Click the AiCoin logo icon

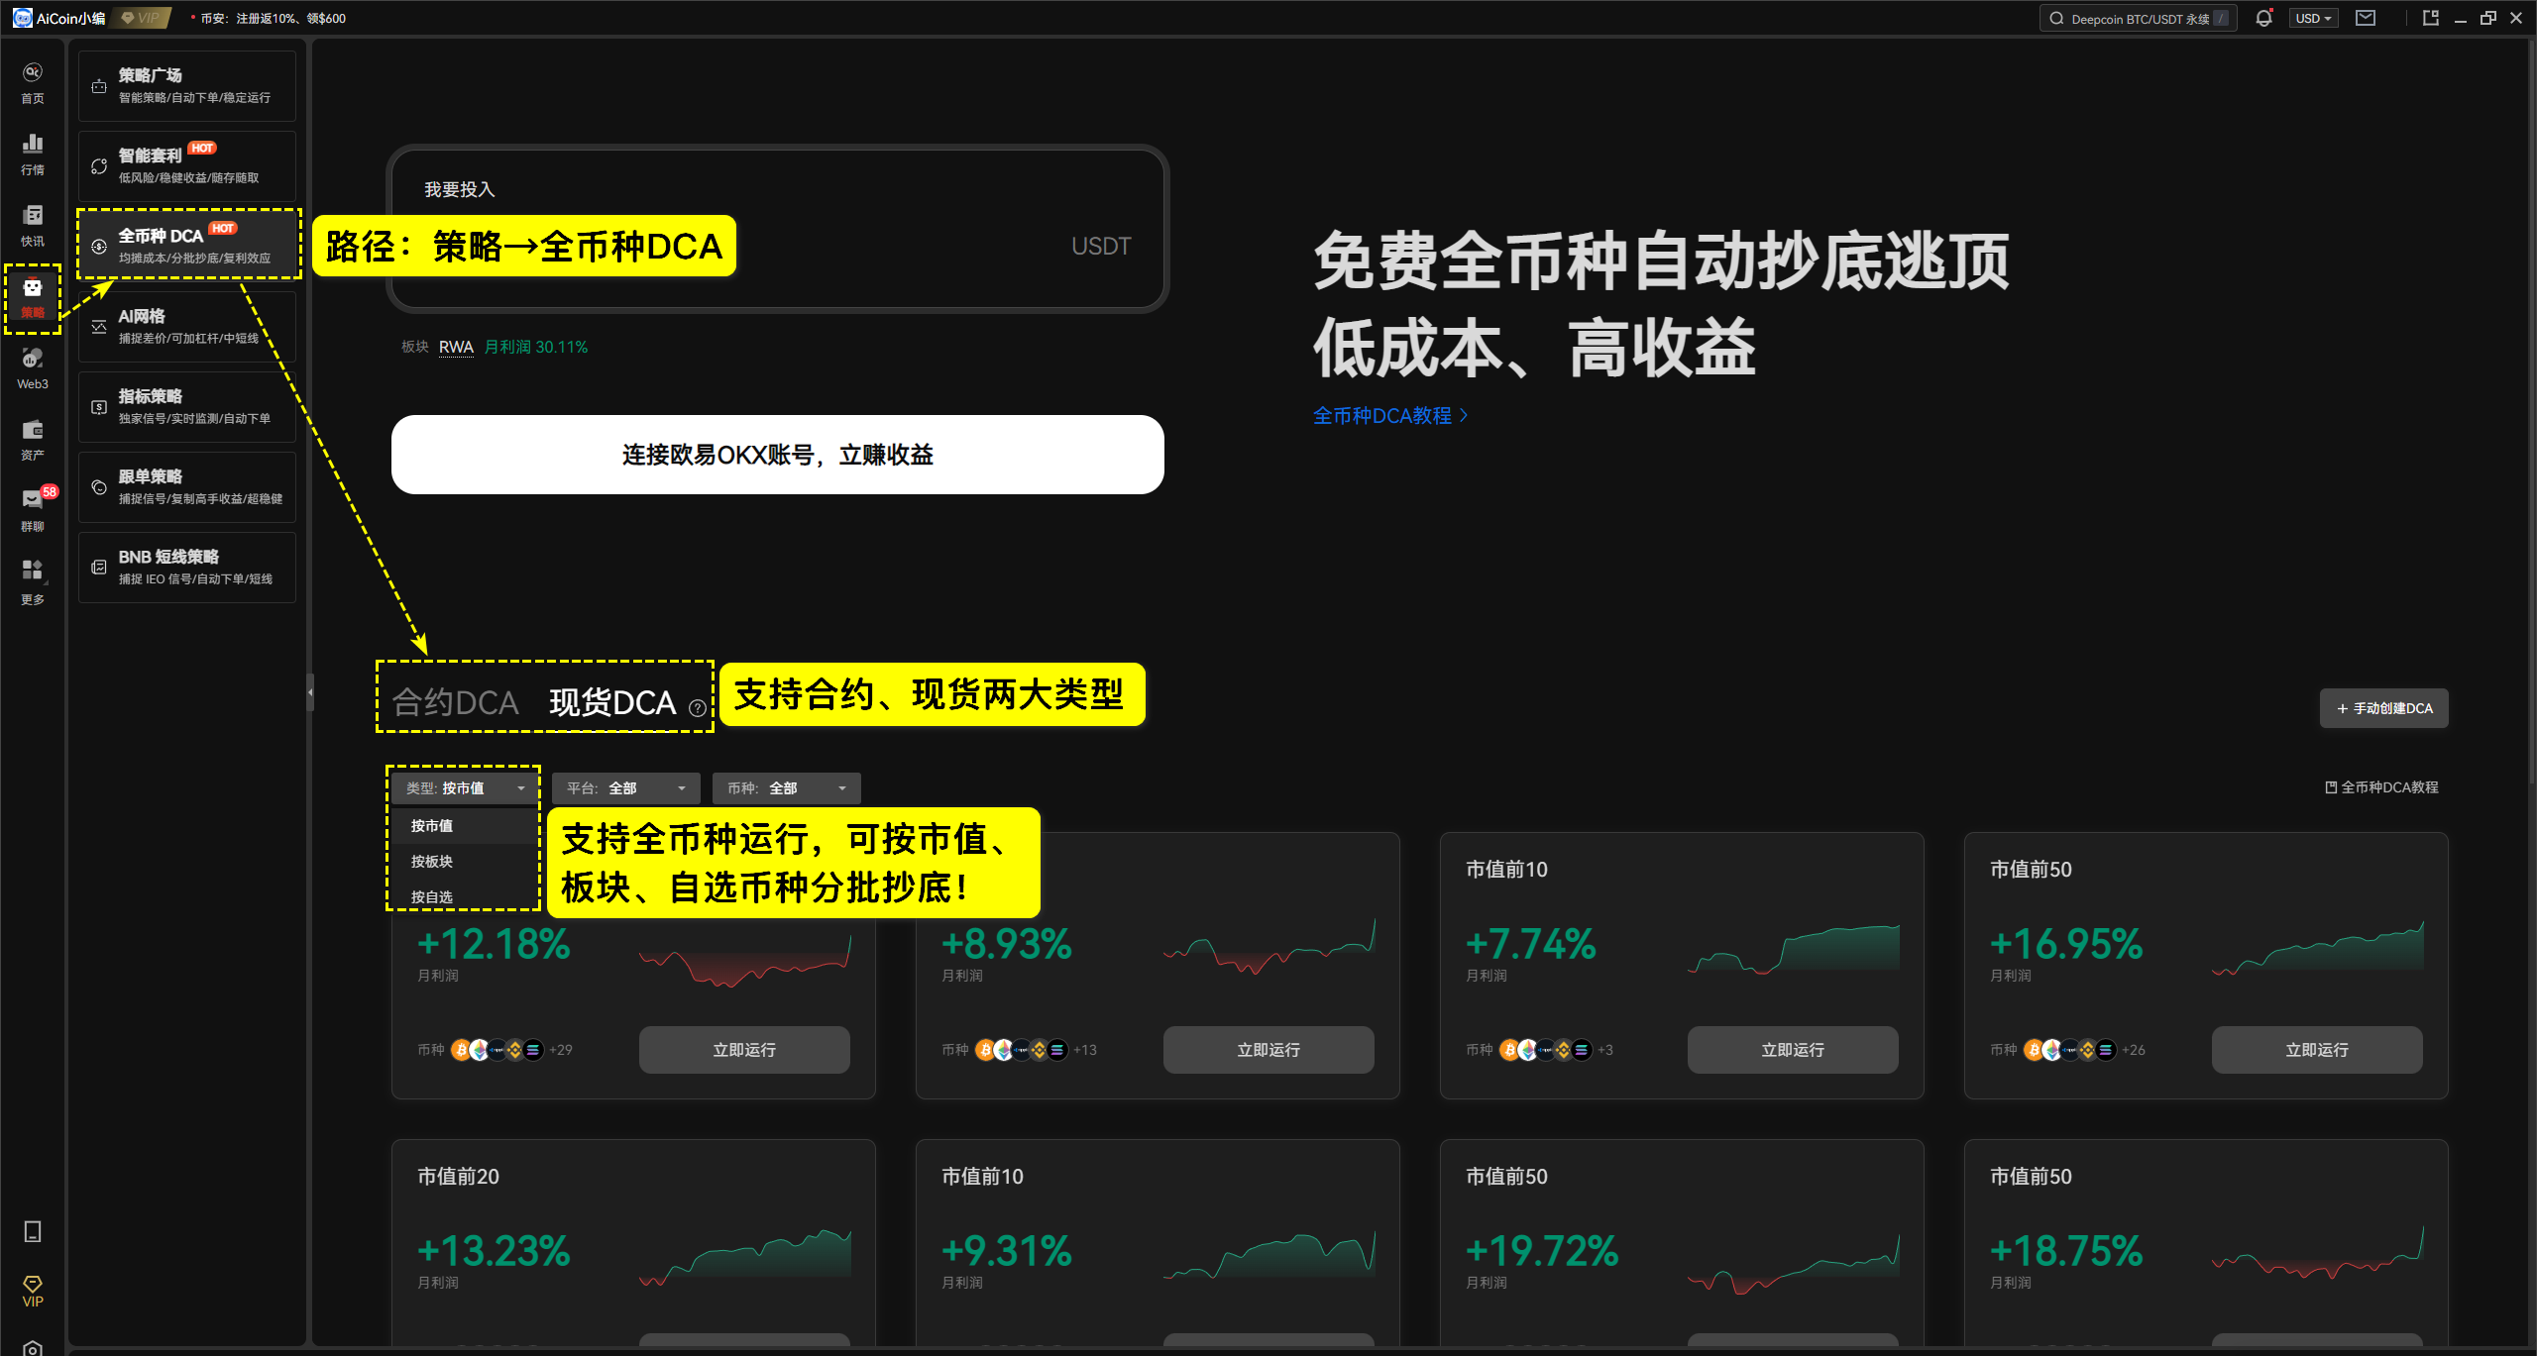point(22,18)
